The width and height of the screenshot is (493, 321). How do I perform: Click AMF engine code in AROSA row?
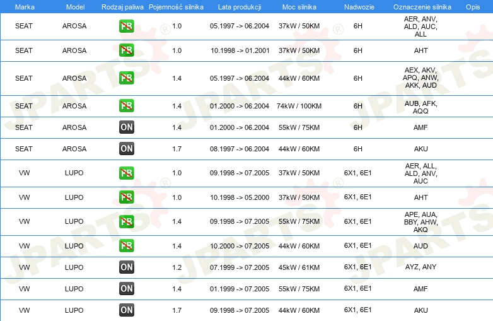click(420, 127)
